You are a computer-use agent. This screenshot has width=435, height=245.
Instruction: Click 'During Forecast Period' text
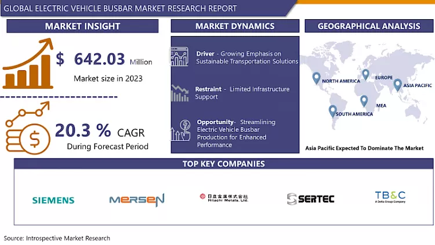tap(108, 146)
